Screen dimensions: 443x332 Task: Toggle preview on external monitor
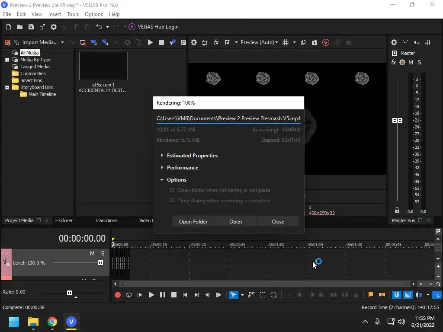tap(205, 42)
